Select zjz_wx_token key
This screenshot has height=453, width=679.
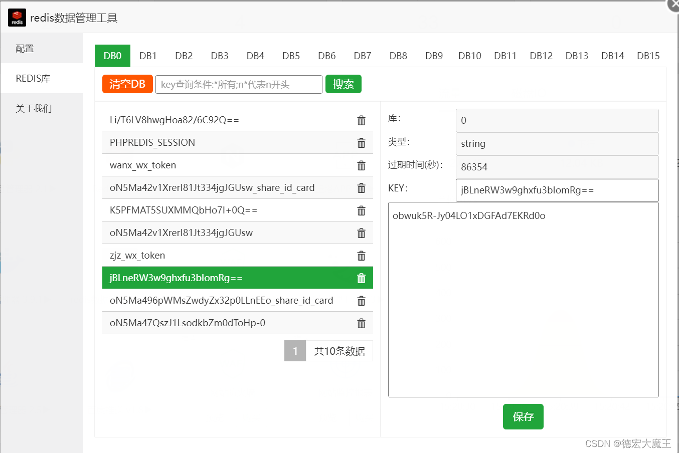(238, 256)
